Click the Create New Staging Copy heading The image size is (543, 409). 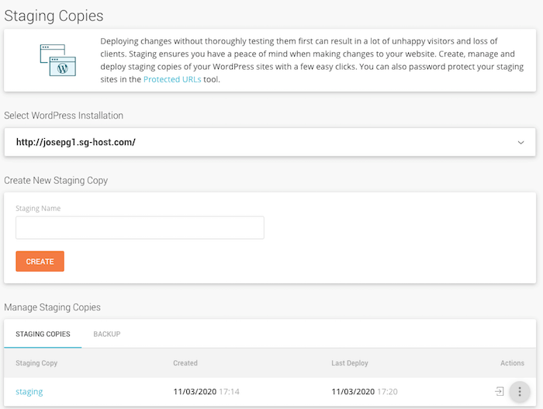pyautogui.click(x=56, y=180)
